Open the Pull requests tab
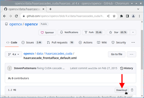 tap(60, 43)
